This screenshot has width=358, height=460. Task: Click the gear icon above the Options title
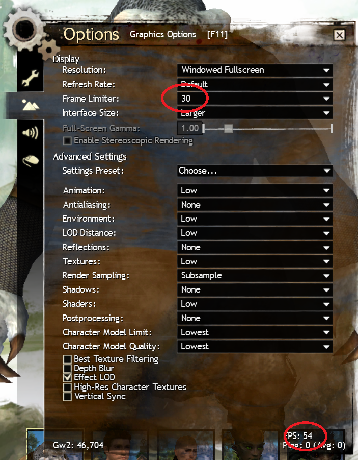(x=24, y=29)
